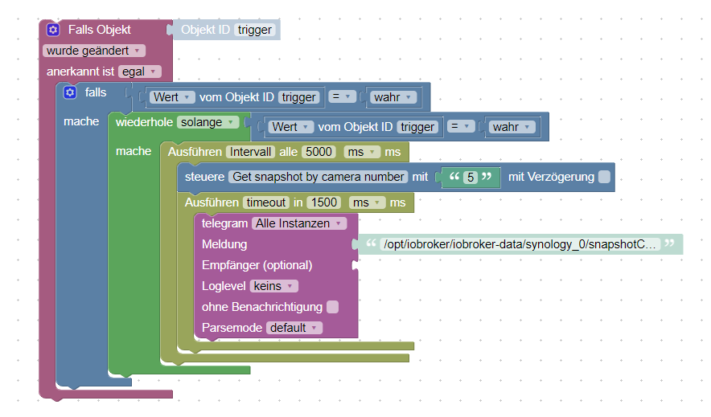This screenshot has height=417, width=711.
Task: Toggle ohne Benachrichtigung checkbox
Action: coord(332,307)
